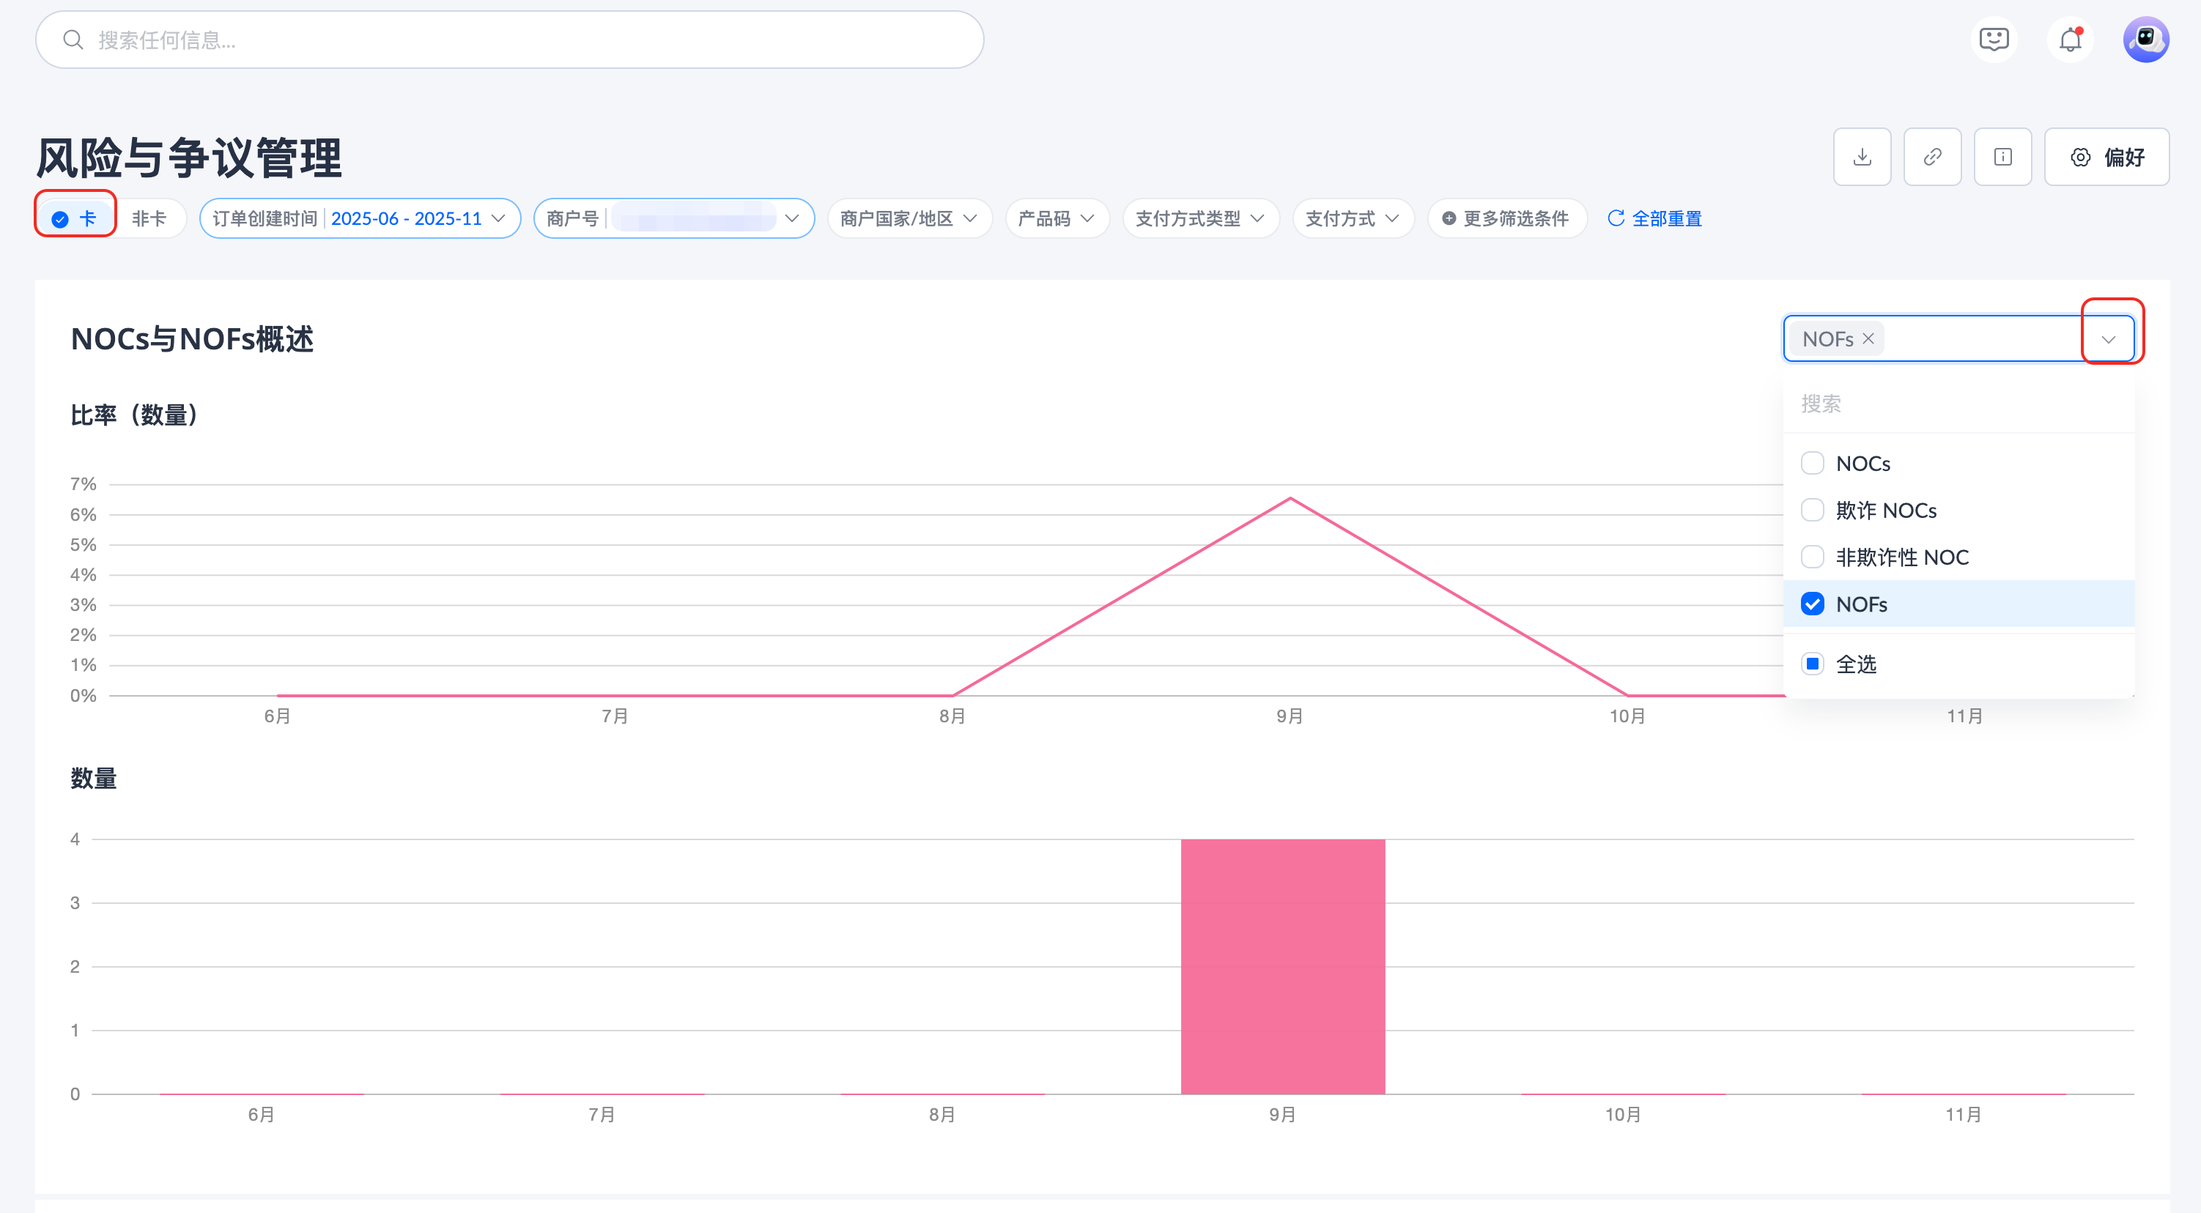Image resolution: width=2201 pixels, height=1213 pixels.
Task: Uncheck the NOFs checkbox
Action: [x=1812, y=604]
